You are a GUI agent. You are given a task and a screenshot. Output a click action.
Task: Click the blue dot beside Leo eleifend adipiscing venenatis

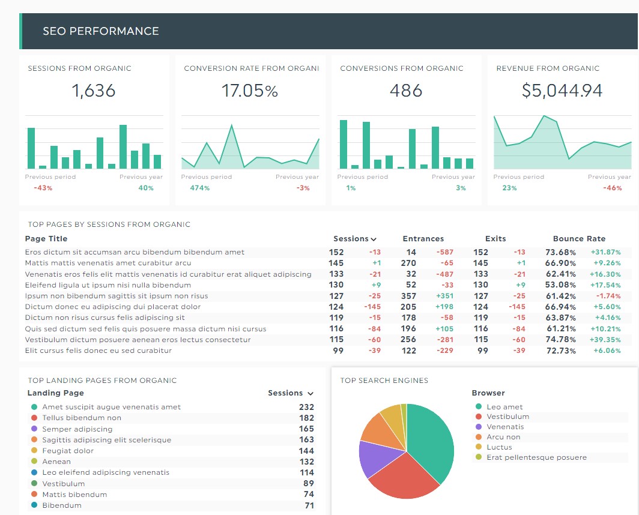pos(34,472)
